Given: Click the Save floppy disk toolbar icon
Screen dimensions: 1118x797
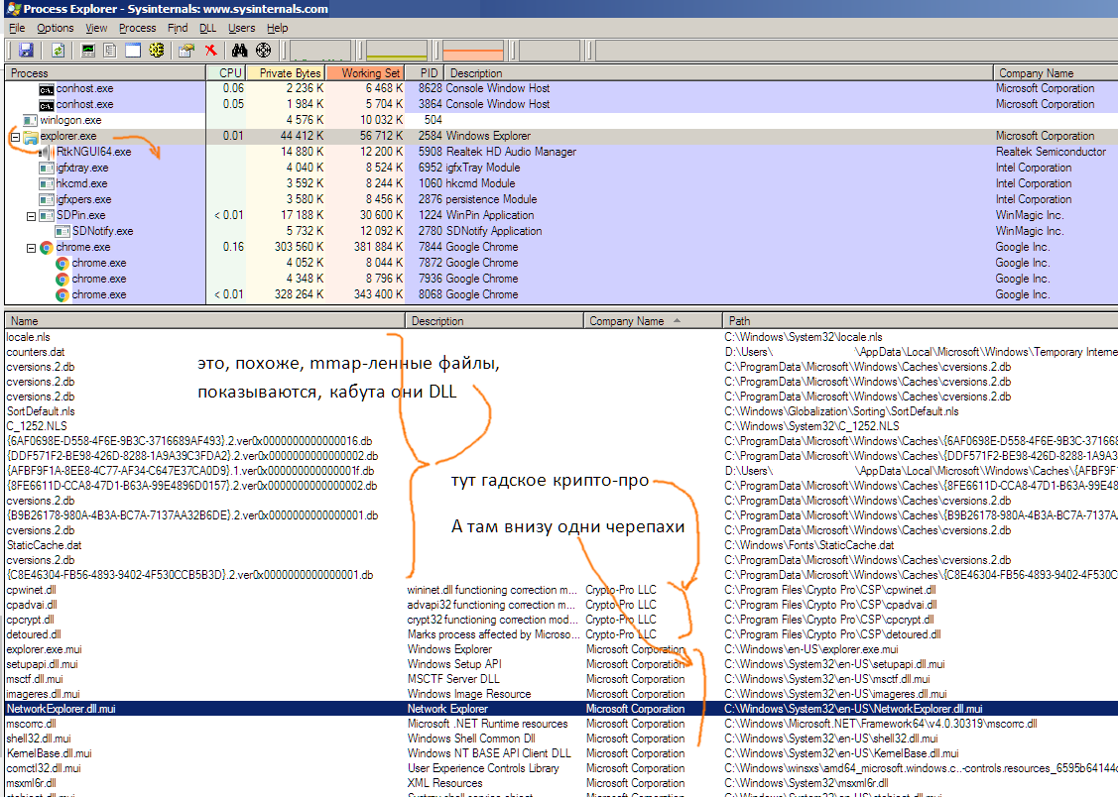Looking at the screenshot, I should [26, 50].
